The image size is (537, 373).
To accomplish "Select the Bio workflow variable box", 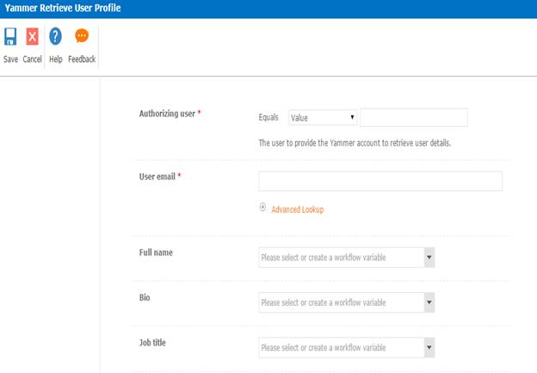I will click(x=341, y=302).
